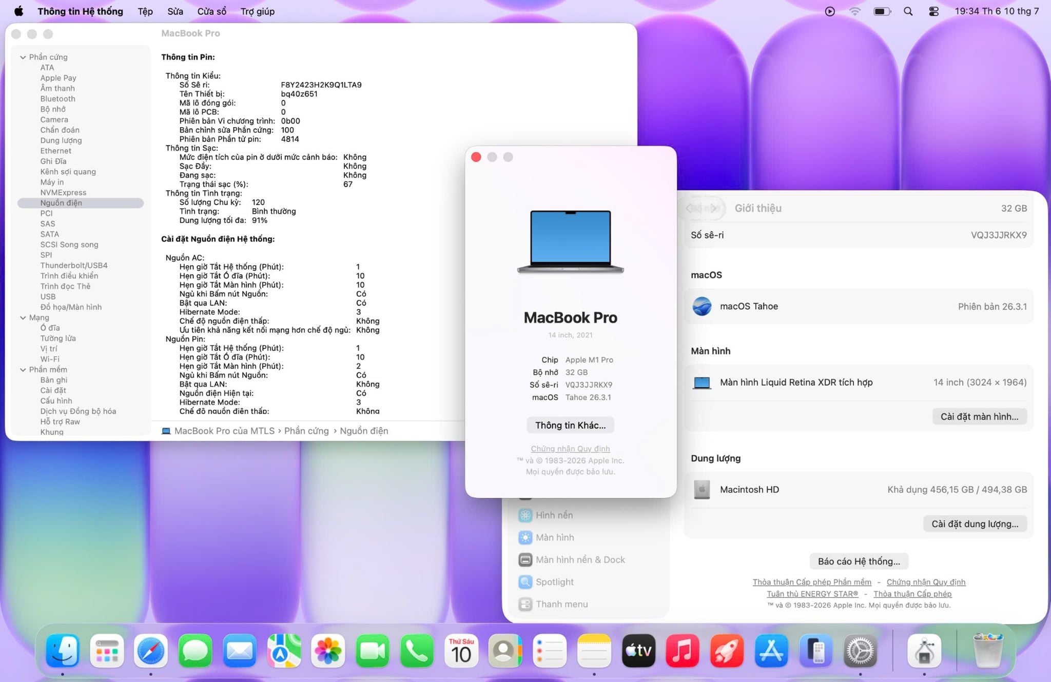Open the Notes app in the Dock
The width and height of the screenshot is (1051, 682).
pos(594,651)
